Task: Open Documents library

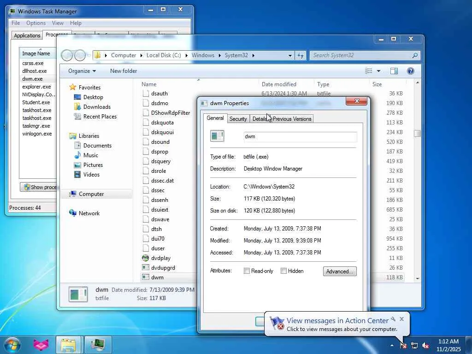Action: point(97,146)
